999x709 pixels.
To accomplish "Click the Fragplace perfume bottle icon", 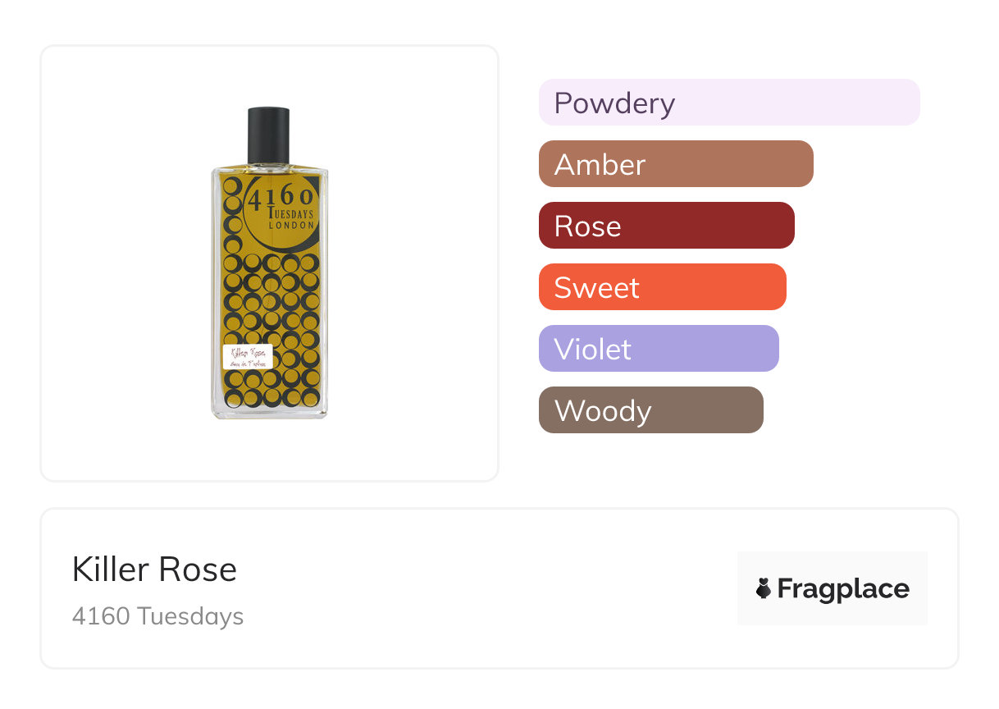I will click(764, 588).
